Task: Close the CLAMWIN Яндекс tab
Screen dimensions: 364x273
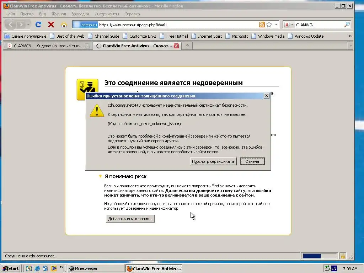Action: [x=87, y=46]
